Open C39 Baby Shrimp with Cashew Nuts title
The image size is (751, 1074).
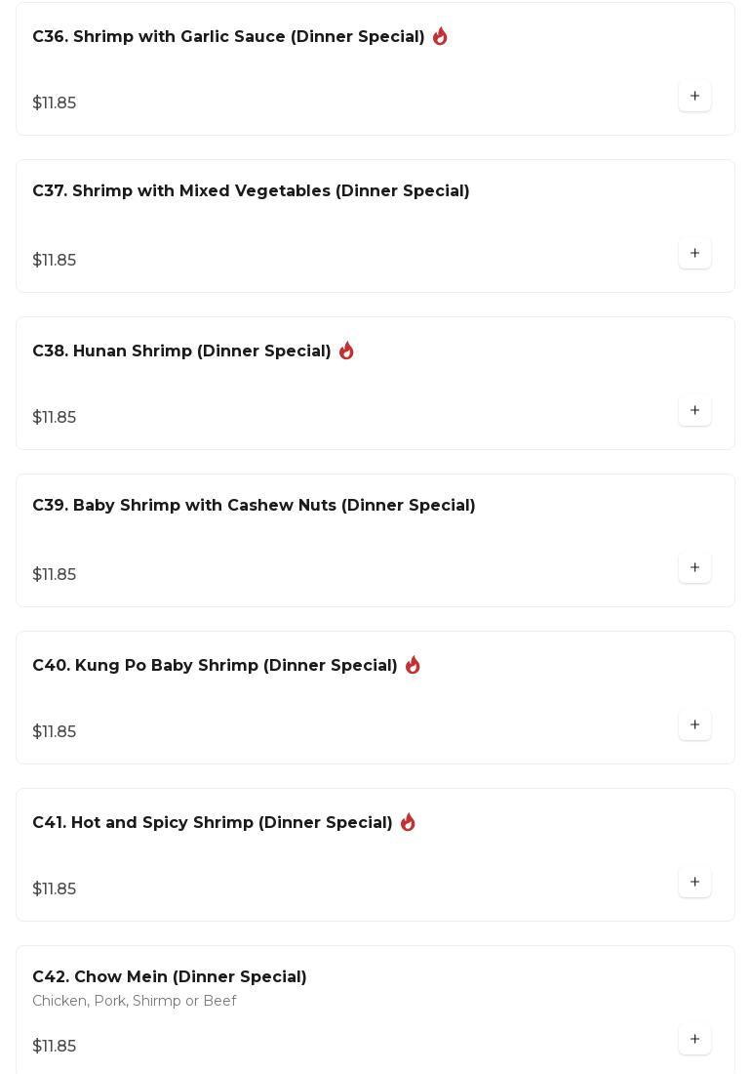tap(254, 506)
